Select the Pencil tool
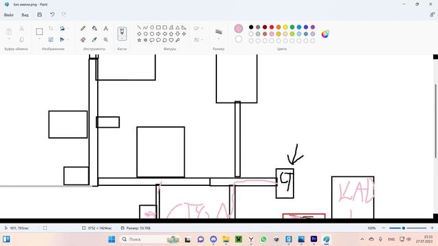438x246 pixels. [x=83, y=28]
